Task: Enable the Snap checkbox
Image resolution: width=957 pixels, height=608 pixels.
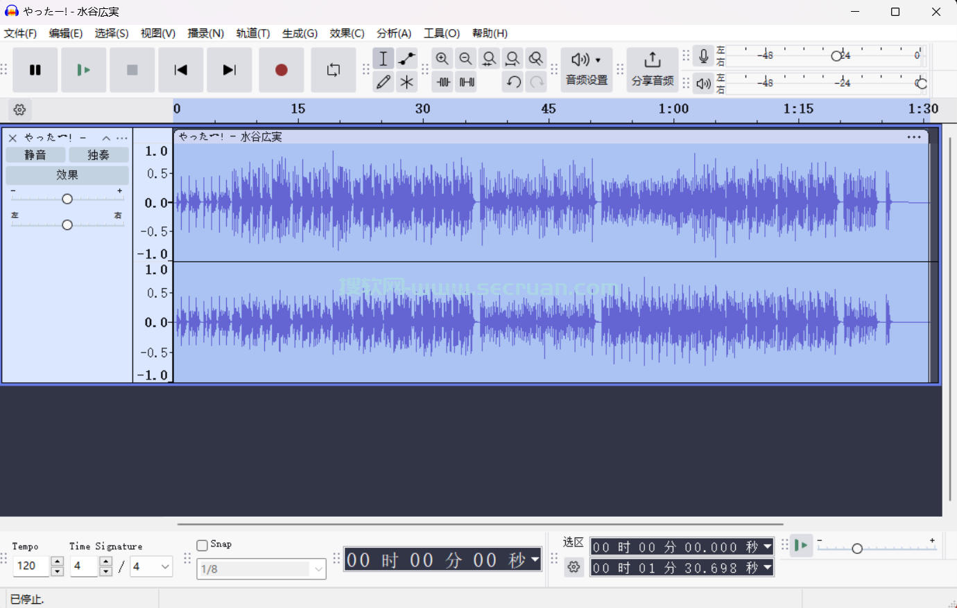Action: tap(202, 545)
